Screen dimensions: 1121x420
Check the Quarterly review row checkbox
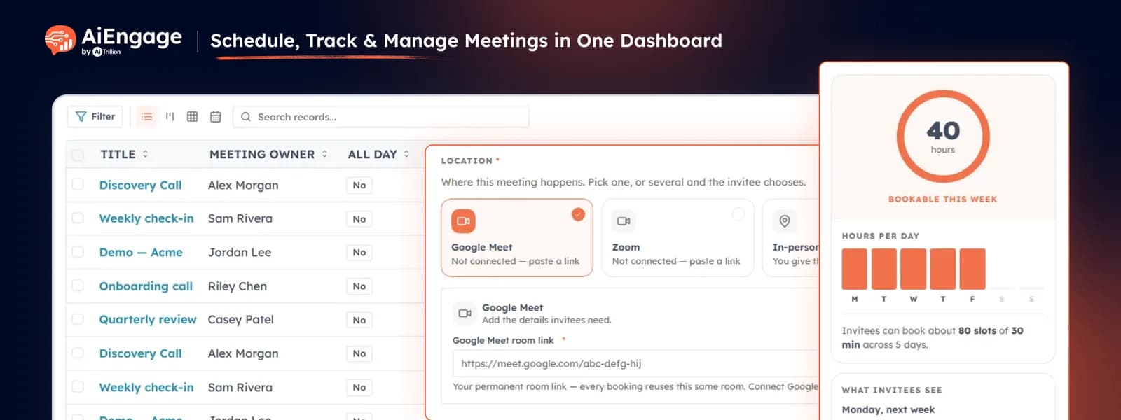[x=78, y=319]
